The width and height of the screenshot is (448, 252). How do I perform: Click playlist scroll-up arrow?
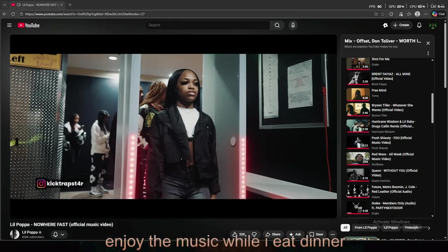pos(432,60)
